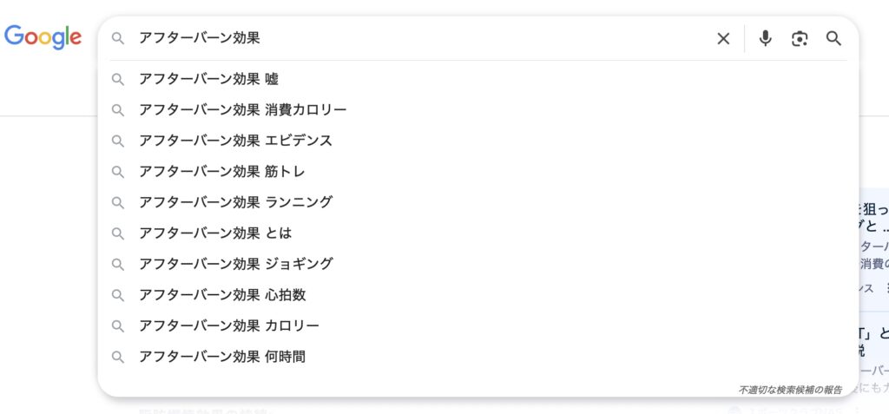Choose suggestion アフターバーン効果 とは

click(478, 233)
